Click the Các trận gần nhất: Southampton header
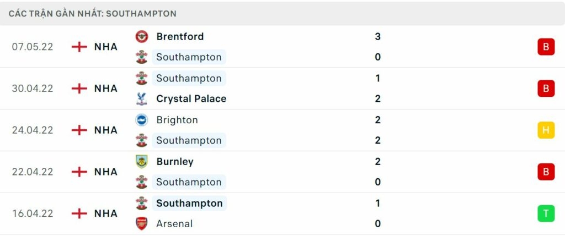 (93, 13)
